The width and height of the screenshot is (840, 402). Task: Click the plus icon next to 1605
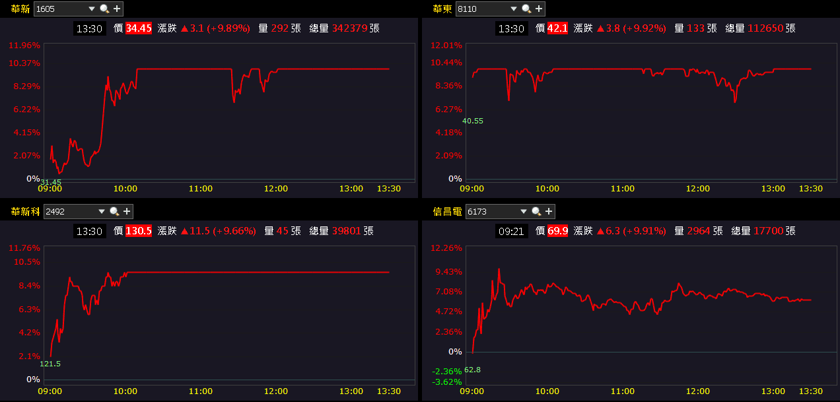[x=116, y=9]
